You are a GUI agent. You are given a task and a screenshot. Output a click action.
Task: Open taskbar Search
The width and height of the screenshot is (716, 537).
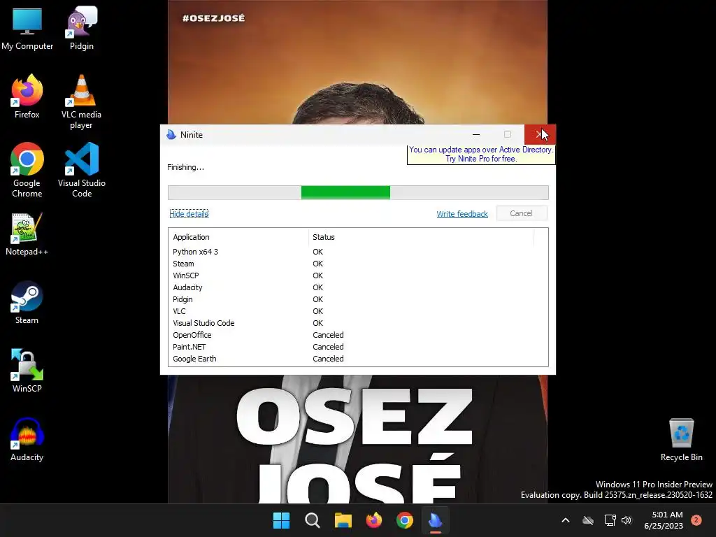[313, 520]
